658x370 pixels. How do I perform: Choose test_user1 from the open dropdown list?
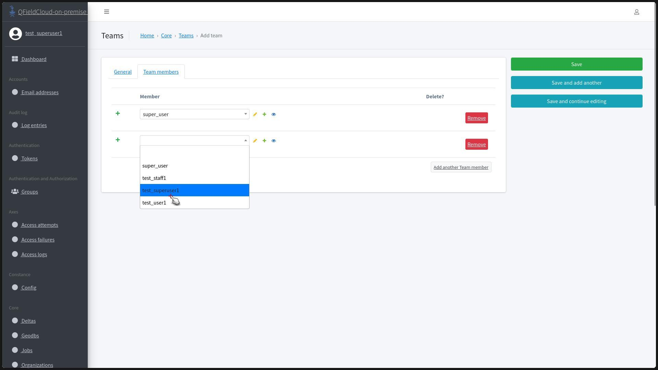tap(154, 203)
